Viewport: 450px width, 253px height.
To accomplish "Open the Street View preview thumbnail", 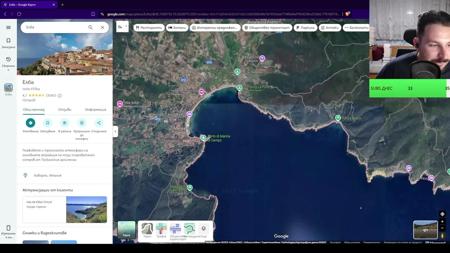I will (425, 230).
